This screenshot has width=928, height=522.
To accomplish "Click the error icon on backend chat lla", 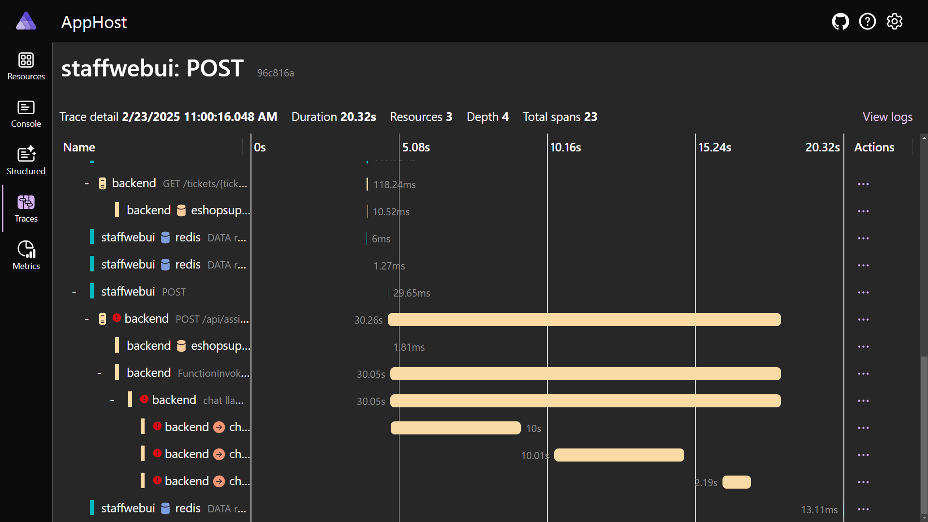I will point(144,399).
